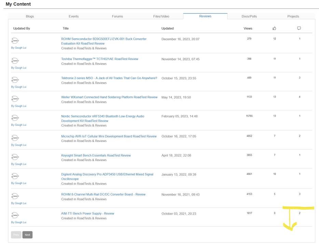Image resolution: width=319 pixels, height=246 pixels.
Task: Open avatar in ROHM 8-Channel review row
Action: (15, 196)
